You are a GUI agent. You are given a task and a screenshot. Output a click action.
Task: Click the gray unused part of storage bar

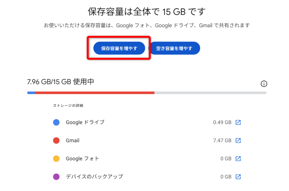tap(210, 93)
